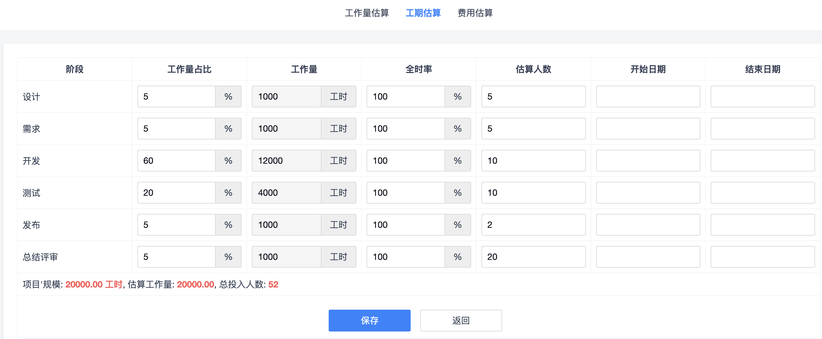Click the 发布 开始日期 input

(x=648, y=225)
